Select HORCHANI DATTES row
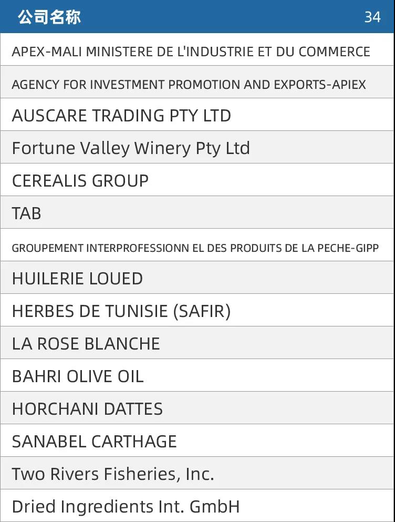The image size is (395, 522). pos(197,408)
